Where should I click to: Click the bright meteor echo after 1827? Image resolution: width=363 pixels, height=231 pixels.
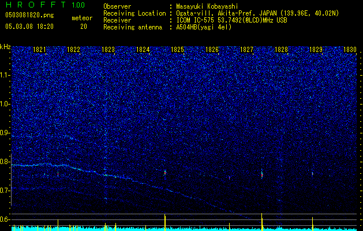(x=262, y=174)
